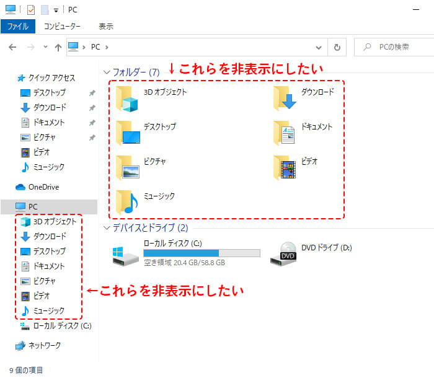Screen dimensions: 434x378
Task: Switch to the コンピューター tab
Action: click(62, 26)
